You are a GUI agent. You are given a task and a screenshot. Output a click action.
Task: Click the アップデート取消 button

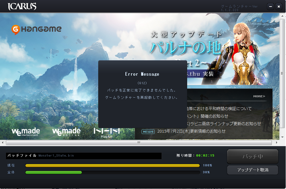point(253,170)
